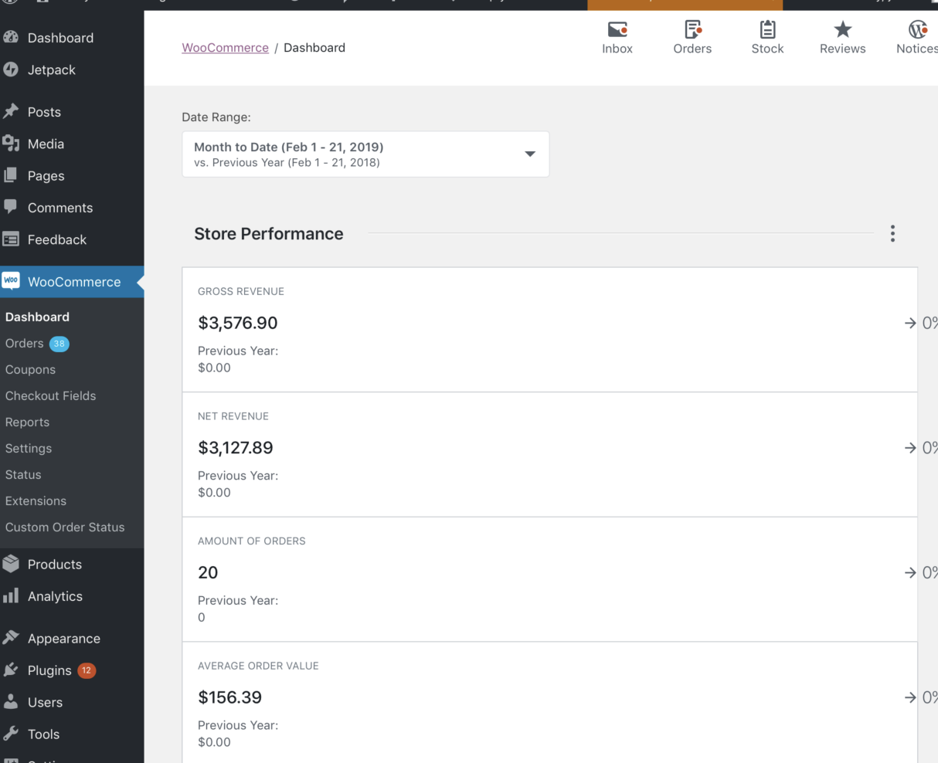Viewport: 938px width, 763px height.
Task: Click the Pages icon in sidebar
Action: 11,175
